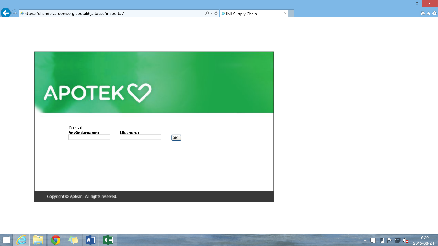Viewport: 438px width, 246px height.
Task: Open Favorites with the star icon
Action: click(x=429, y=14)
